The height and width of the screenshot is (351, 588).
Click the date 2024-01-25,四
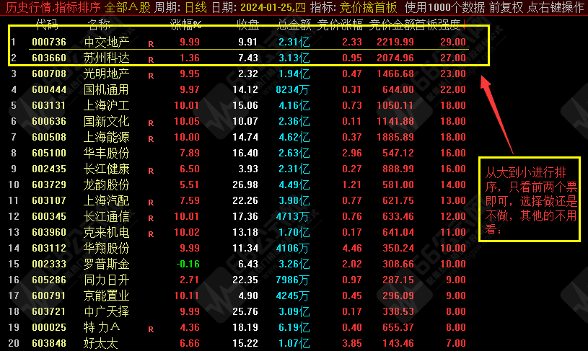273,7
